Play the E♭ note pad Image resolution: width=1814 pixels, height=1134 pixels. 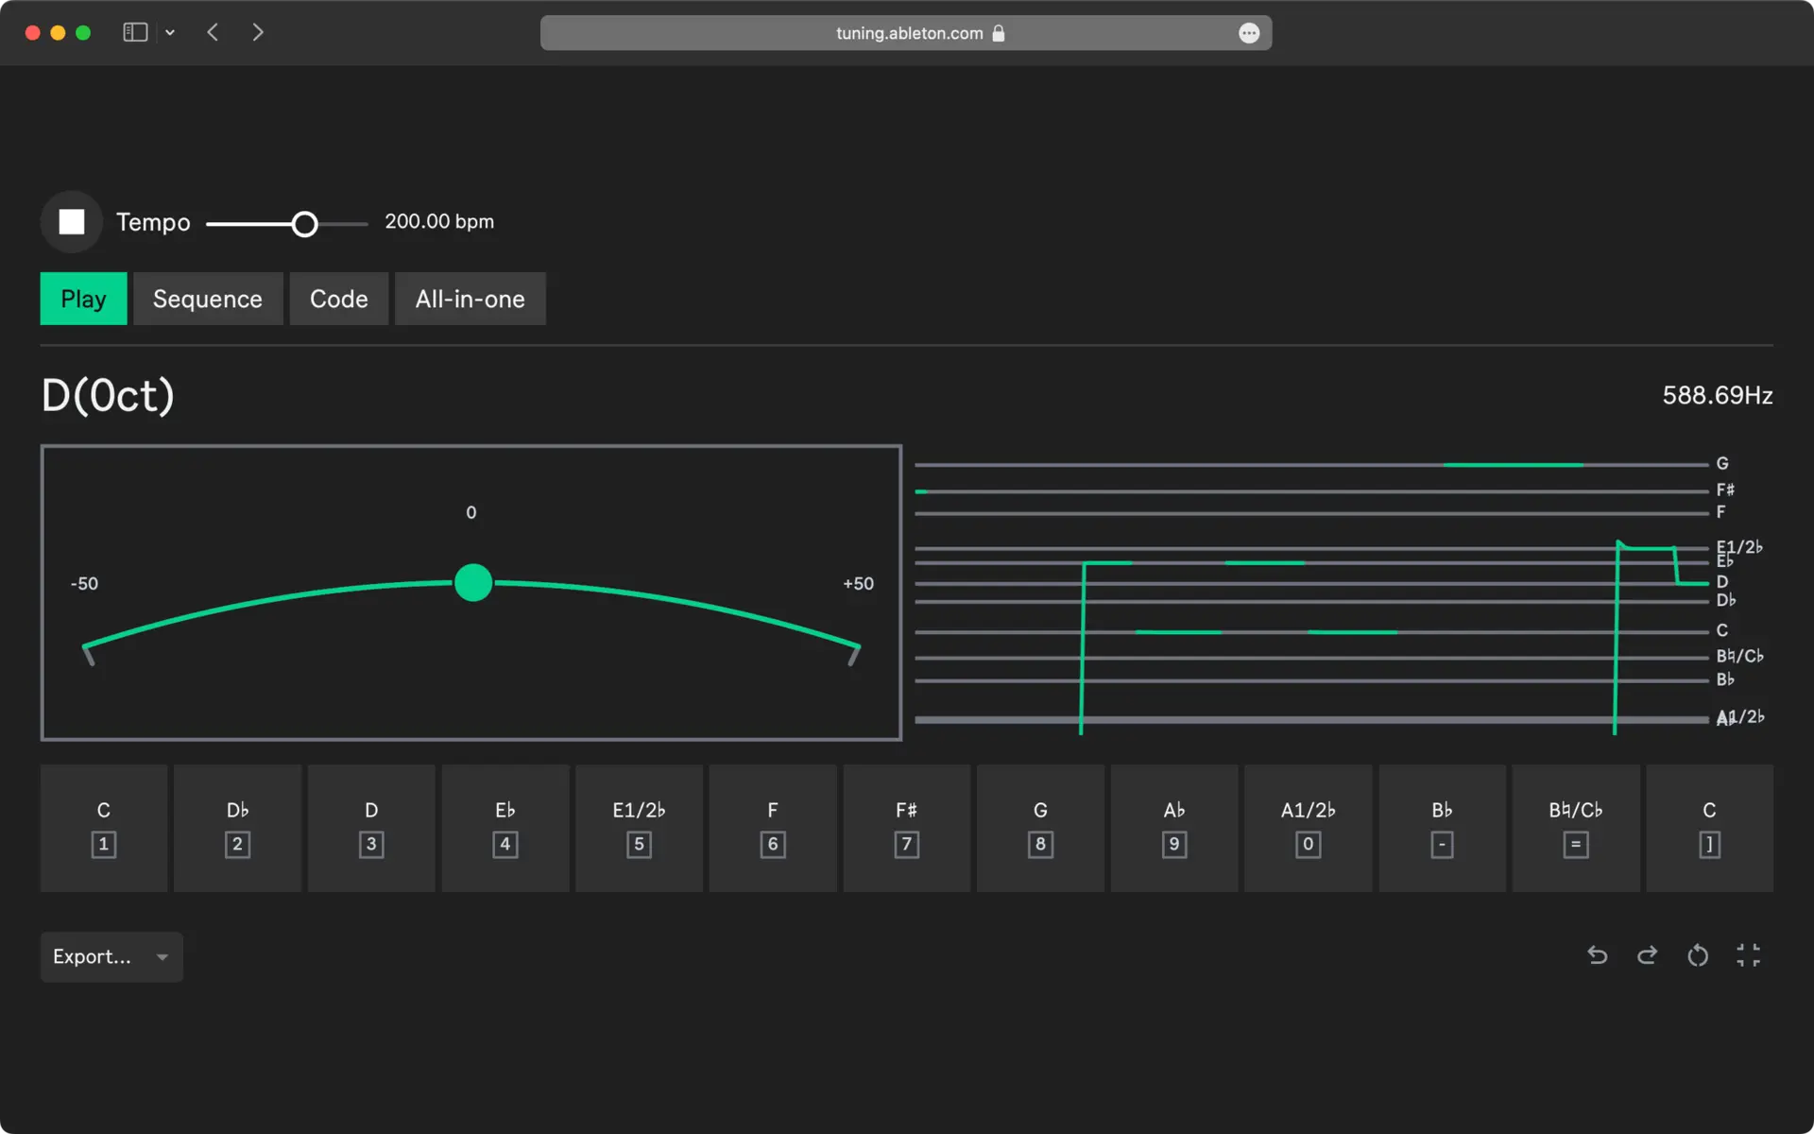point(505,828)
